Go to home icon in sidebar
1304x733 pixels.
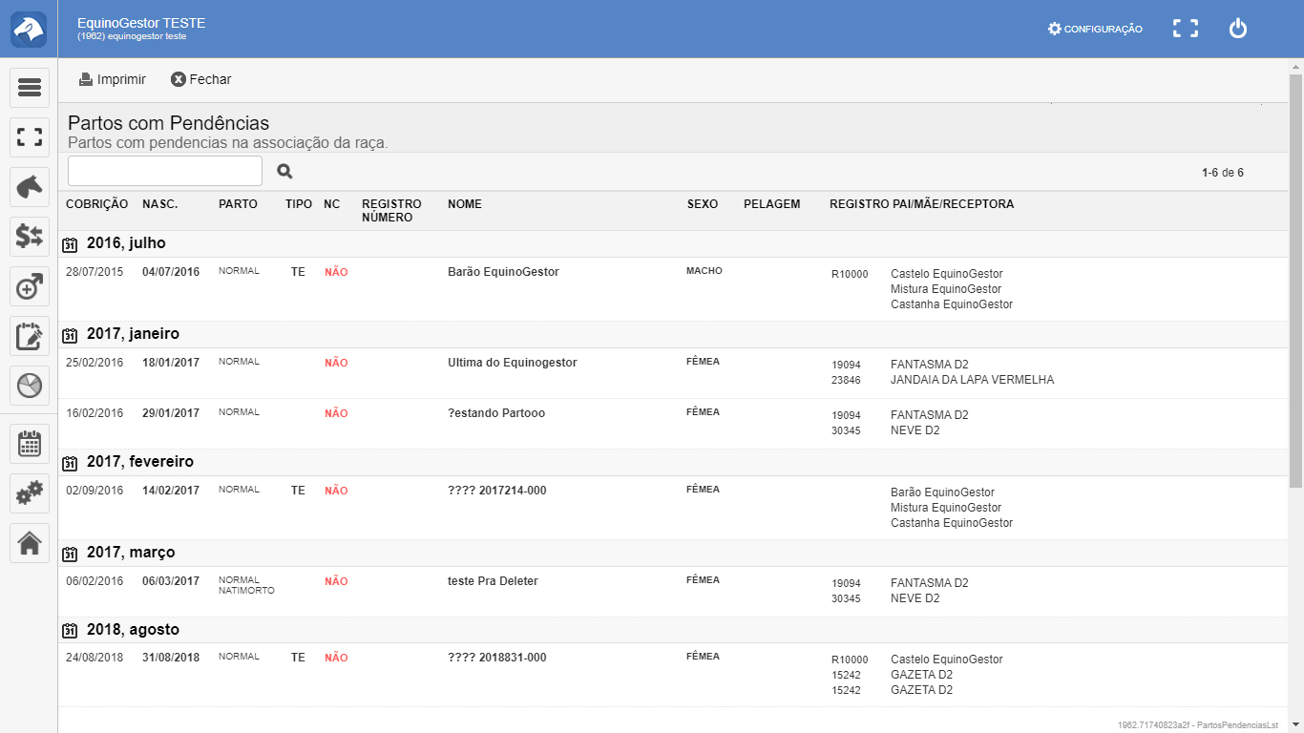(30, 543)
